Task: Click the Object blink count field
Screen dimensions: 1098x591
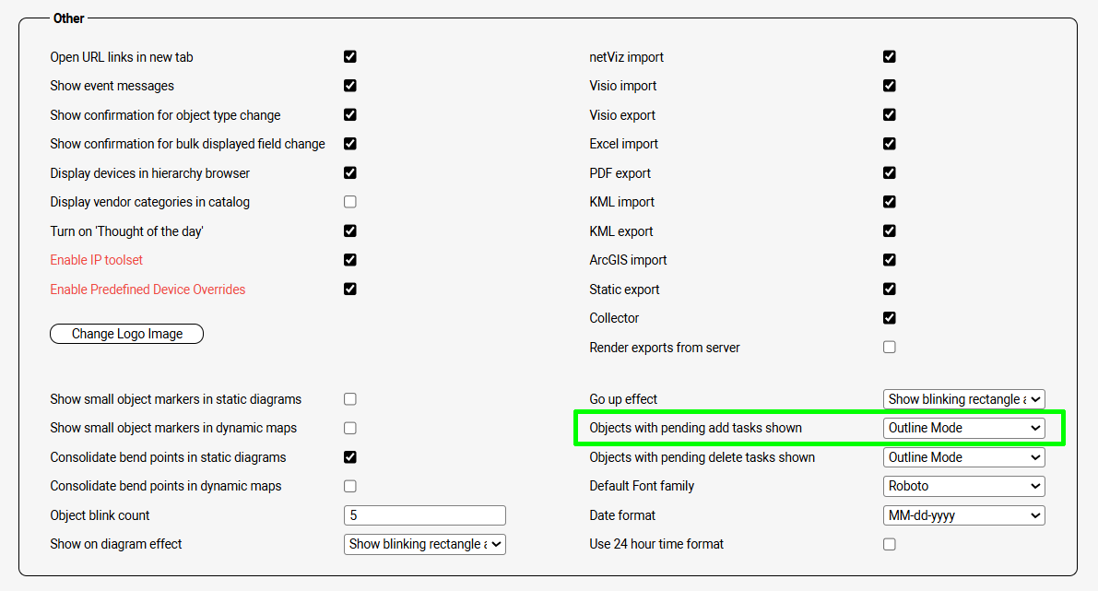Action: point(424,515)
